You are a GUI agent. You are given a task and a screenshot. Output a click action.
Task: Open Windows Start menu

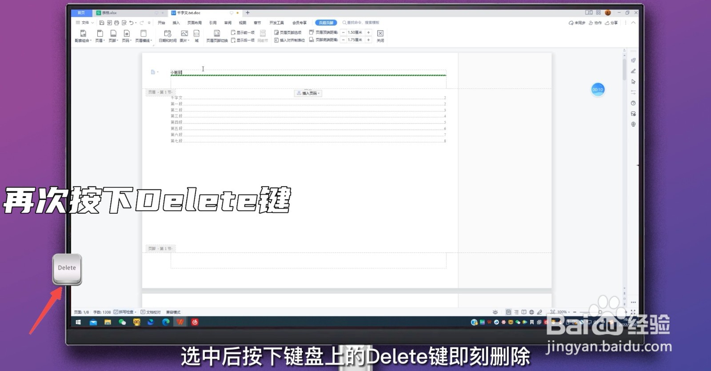pos(78,322)
